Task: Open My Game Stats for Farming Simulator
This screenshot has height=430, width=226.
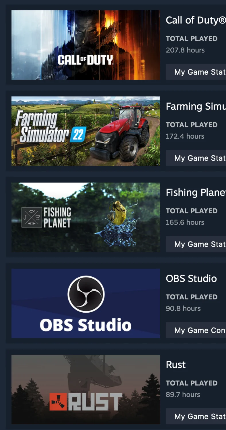Action: pos(196,158)
